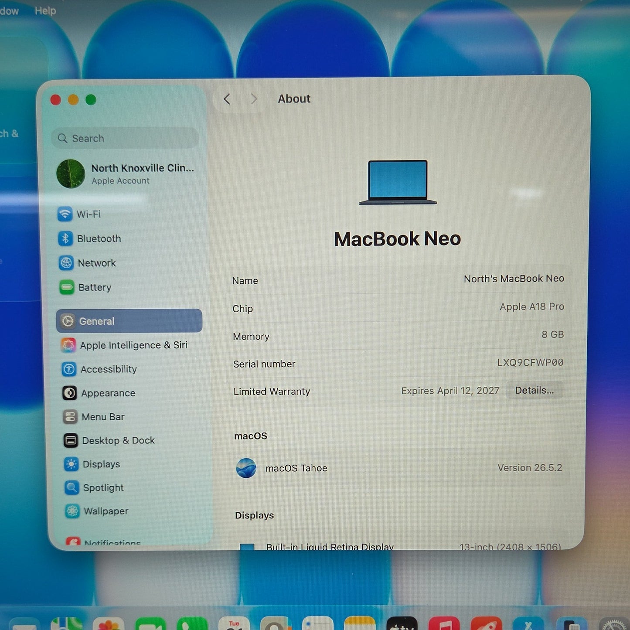This screenshot has width=630, height=630.
Task: Click the 'MacBook Neo' heading
Action: 398,239
